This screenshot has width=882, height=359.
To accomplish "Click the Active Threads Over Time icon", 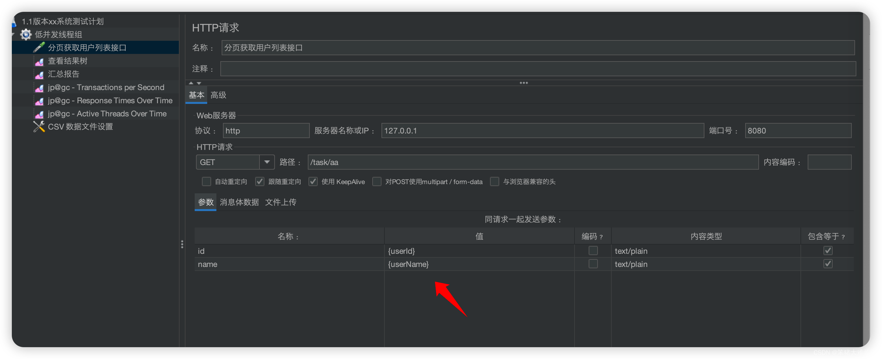I will (x=39, y=114).
